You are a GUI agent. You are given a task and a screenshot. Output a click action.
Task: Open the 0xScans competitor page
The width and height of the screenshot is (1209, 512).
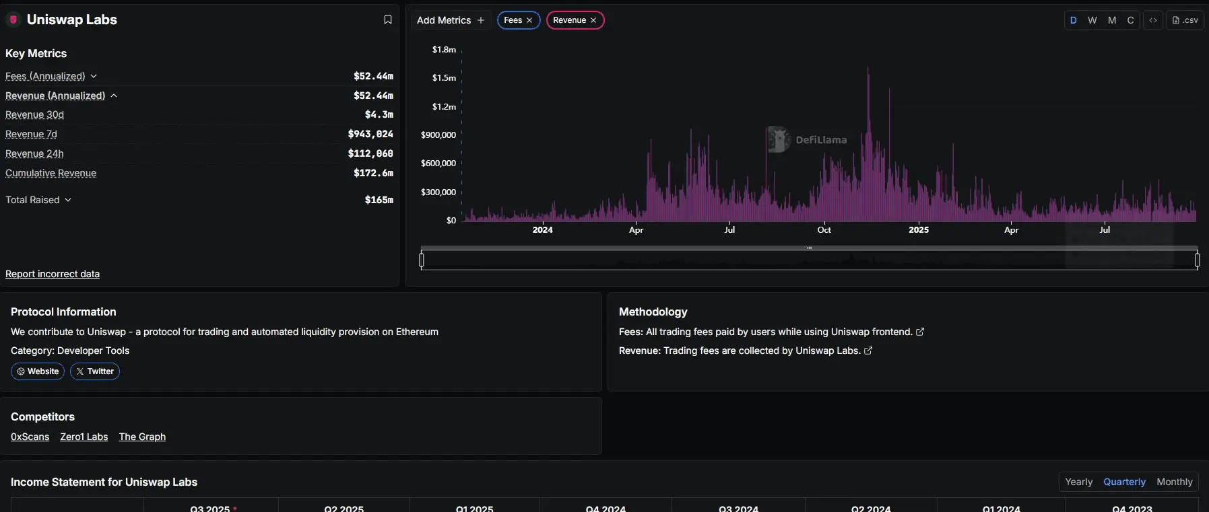(x=30, y=437)
